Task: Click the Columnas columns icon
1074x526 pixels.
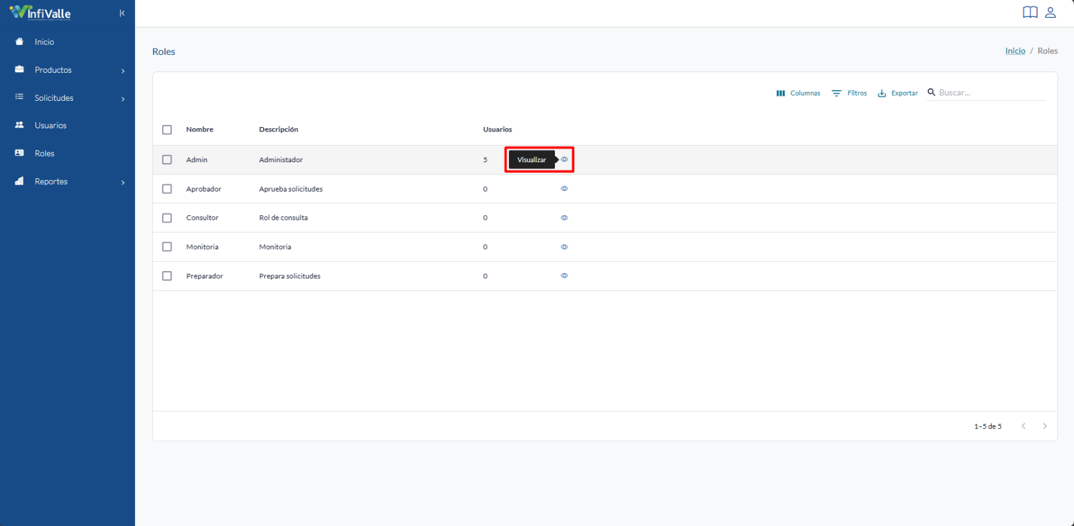Action: click(781, 93)
